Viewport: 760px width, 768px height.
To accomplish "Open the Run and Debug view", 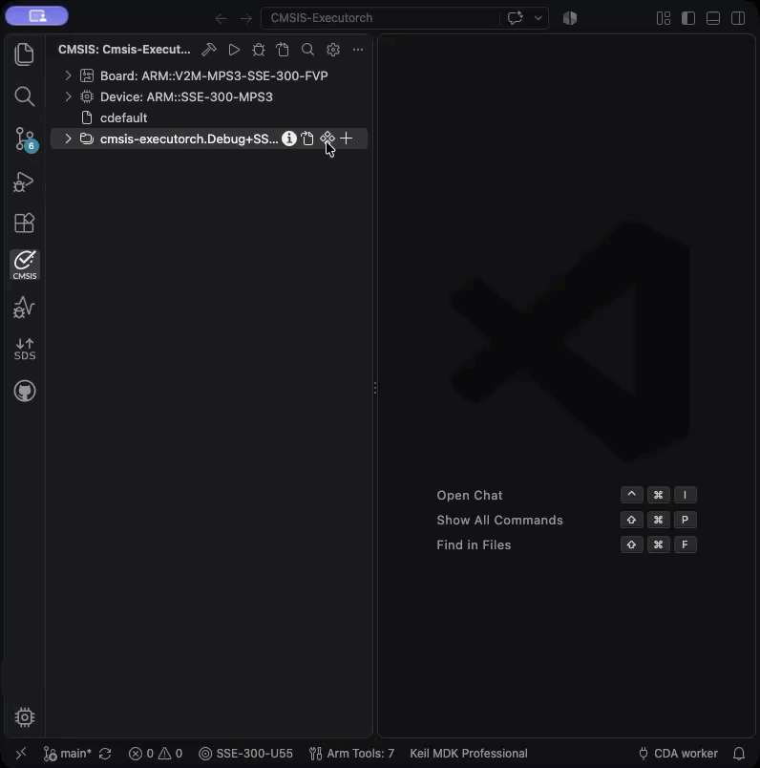I will [x=25, y=181].
